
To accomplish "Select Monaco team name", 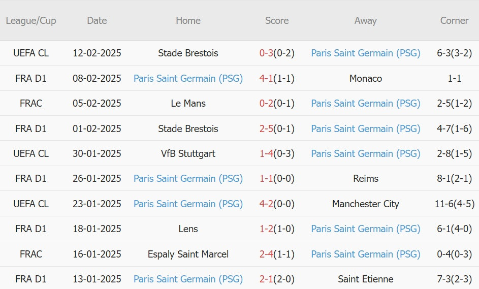I will (366, 79).
